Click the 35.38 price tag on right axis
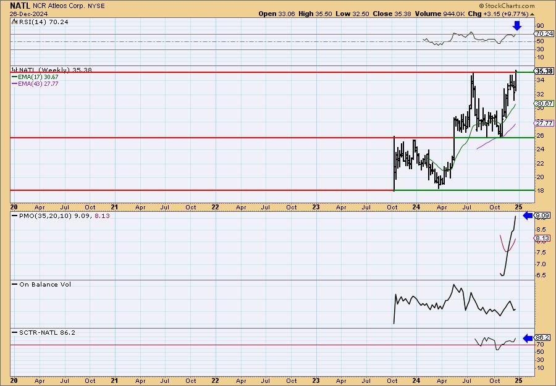This screenshot has height=386, width=556. [544, 71]
